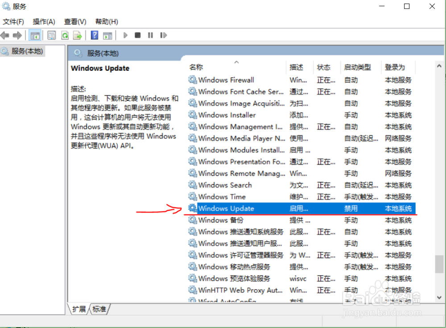The height and width of the screenshot is (328, 446).
Task: Sort by the 描述 column header
Action: click(x=300, y=67)
